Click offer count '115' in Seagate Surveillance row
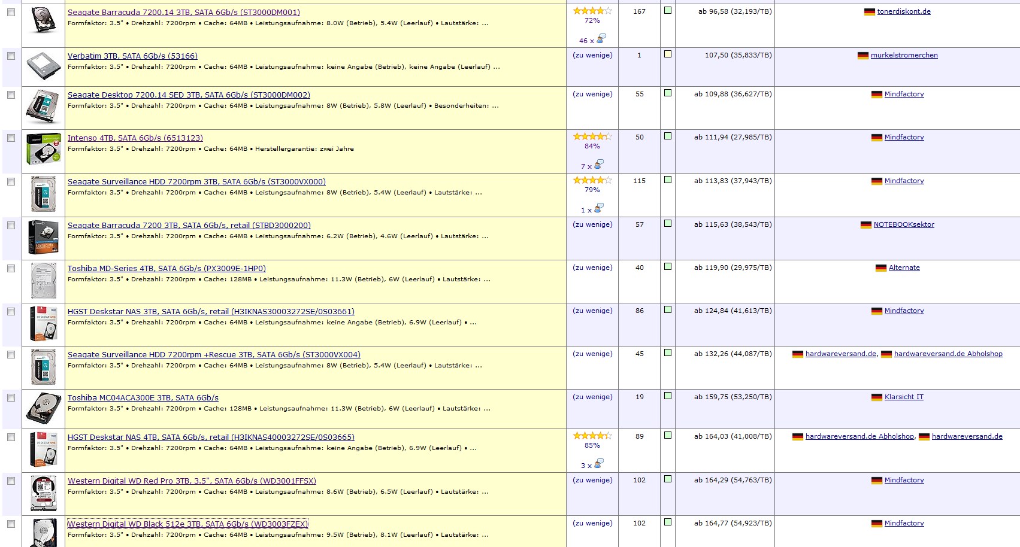 pos(640,181)
